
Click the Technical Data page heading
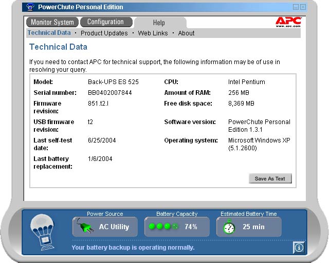click(58, 47)
